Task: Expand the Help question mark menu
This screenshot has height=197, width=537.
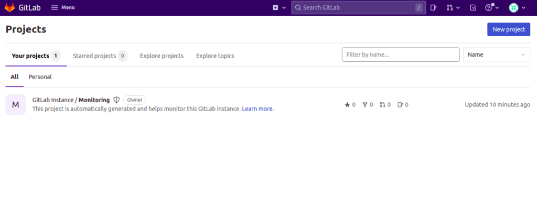Action: click(x=492, y=7)
